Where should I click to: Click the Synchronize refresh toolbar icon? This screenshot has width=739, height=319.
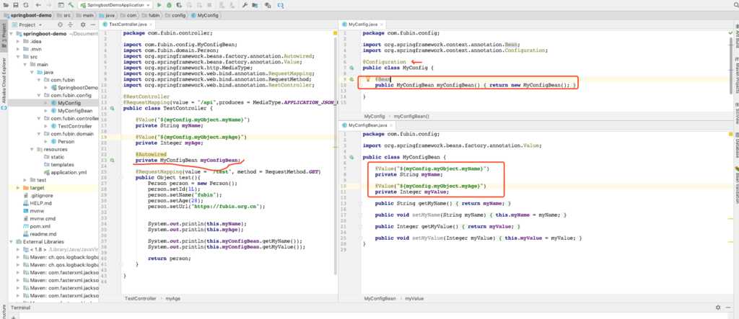click(x=27, y=5)
